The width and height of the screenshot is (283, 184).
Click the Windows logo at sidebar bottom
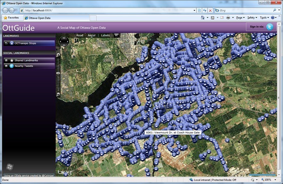coord(10,167)
